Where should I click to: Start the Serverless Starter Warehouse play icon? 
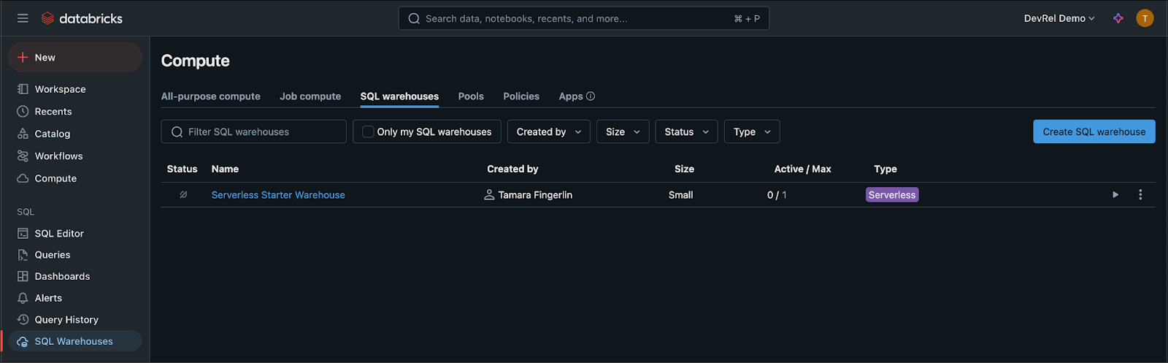coord(1115,195)
